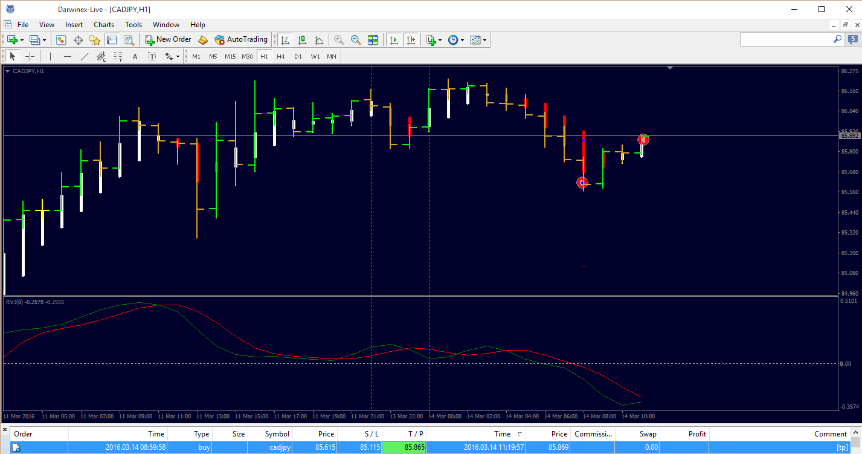Select the crosshair cursor tool
The width and height of the screenshot is (862, 454).
tap(30, 56)
